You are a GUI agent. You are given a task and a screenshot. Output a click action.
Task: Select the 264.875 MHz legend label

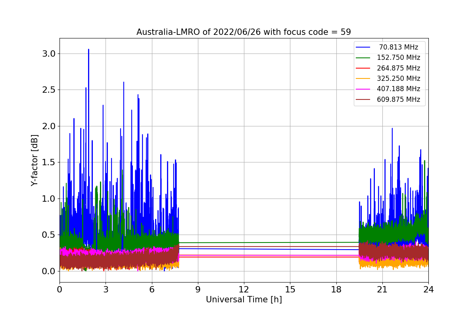click(x=399, y=68)
